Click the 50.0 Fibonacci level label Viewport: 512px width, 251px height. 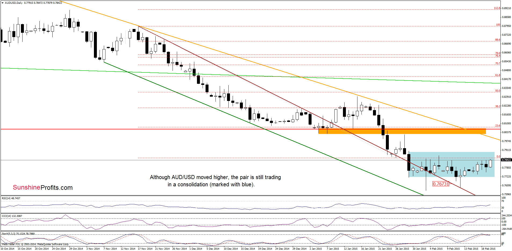click(x=498, y=91)
